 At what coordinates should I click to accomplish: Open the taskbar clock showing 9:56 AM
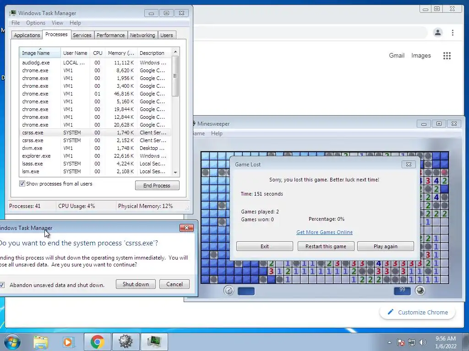click(x=445, y=342)
